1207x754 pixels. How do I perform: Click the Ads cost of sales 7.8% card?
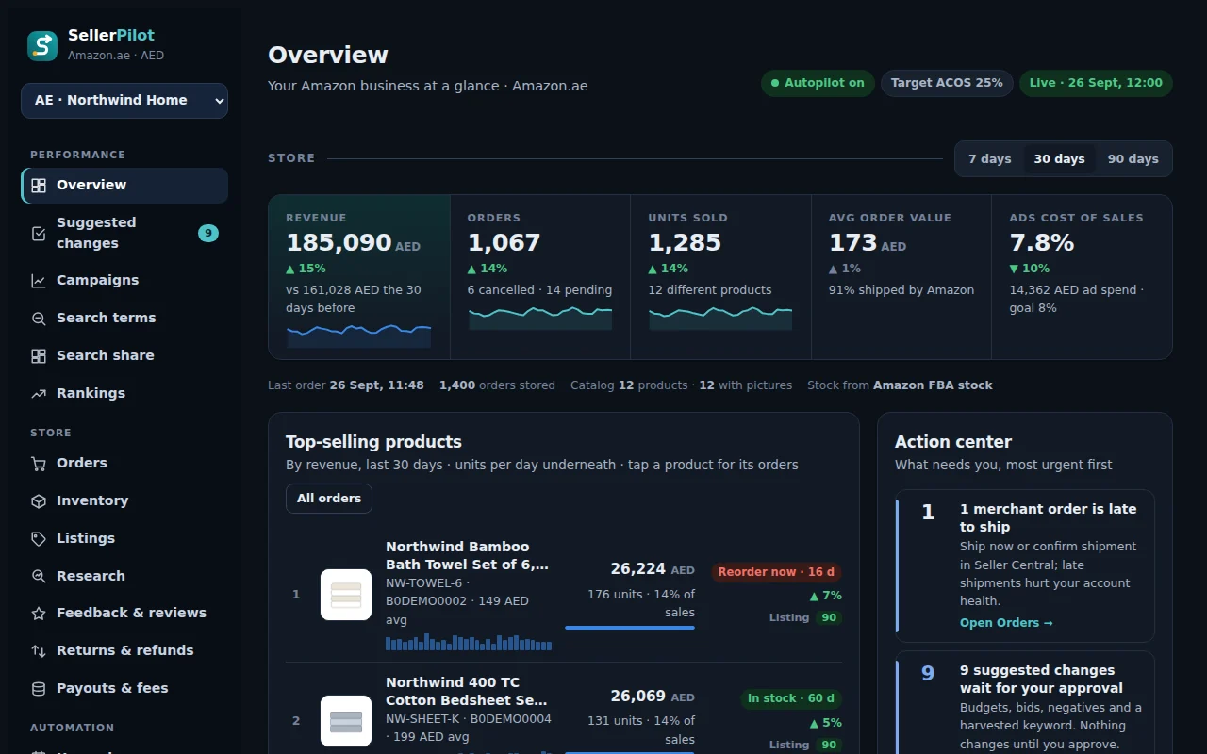point(1082,277)
